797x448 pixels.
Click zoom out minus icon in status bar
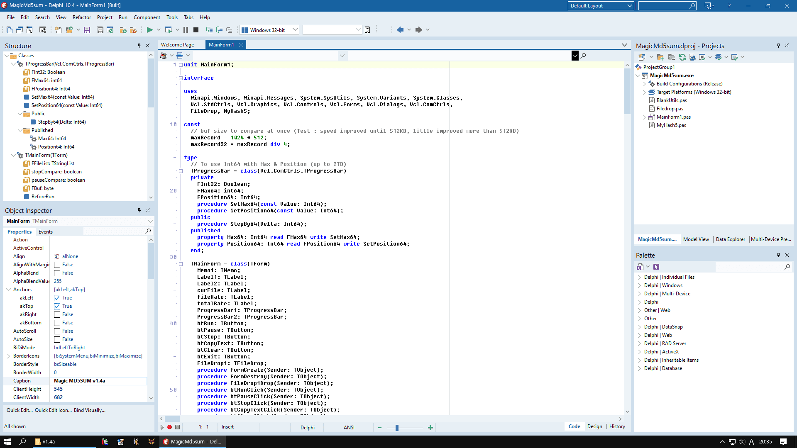point(379,428)
